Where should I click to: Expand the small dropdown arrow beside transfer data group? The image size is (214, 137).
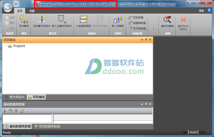tap(154, 29)
